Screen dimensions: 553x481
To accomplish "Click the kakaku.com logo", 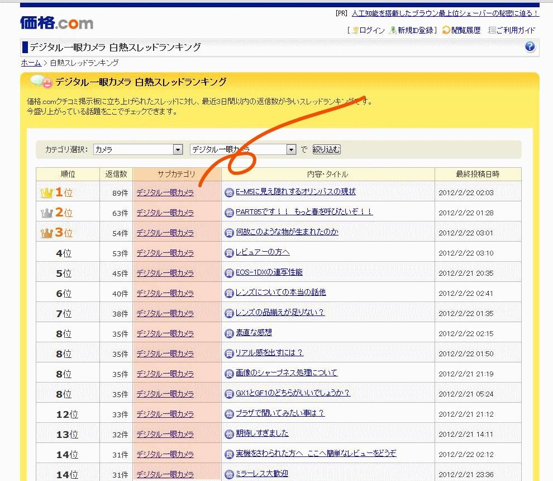I will [56, 23].
